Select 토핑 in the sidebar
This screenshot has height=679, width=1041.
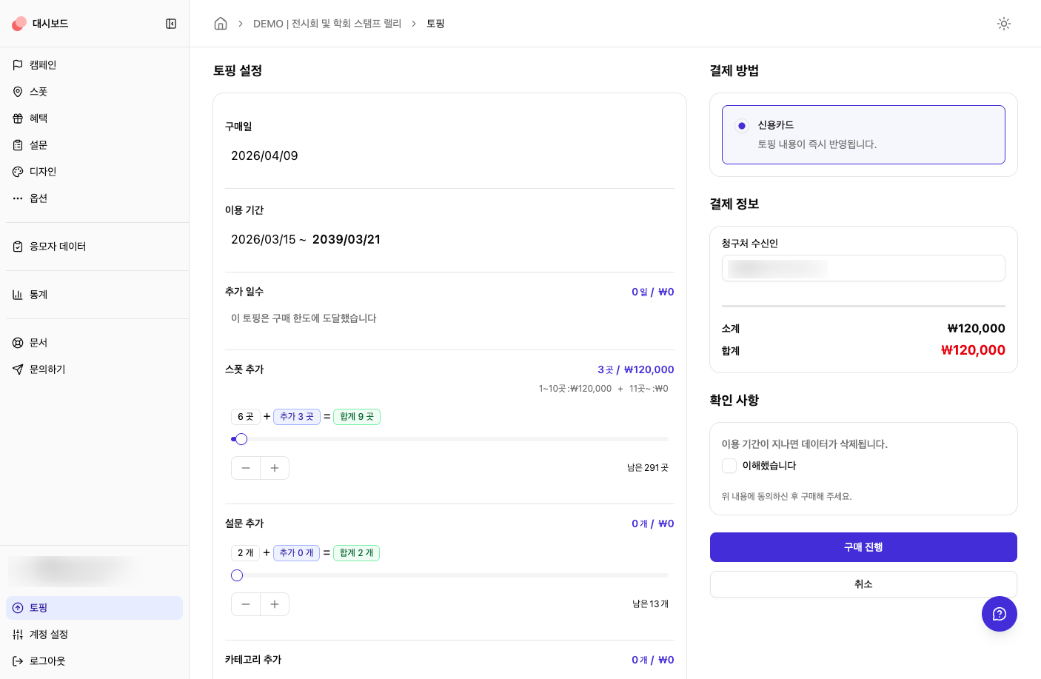(x=94, y=608)
